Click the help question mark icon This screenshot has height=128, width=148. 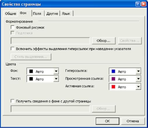[138, 4]
